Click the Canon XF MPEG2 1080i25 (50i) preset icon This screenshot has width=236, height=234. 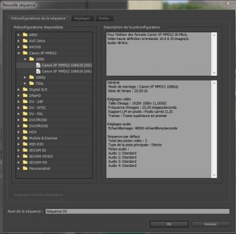(x=38, y=65)
